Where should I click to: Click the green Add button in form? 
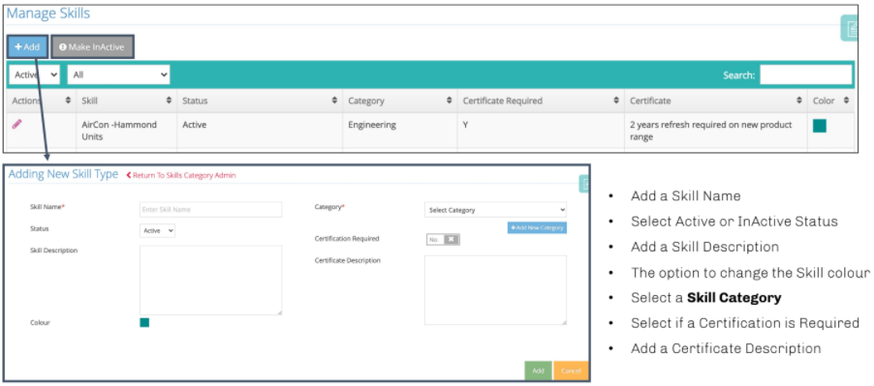(x=538, y=371)
